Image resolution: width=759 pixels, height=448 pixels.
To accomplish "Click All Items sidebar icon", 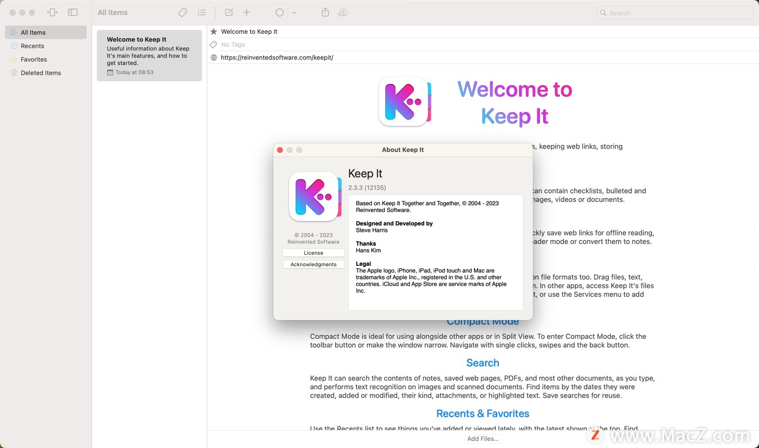I will (x=14, y=32).
